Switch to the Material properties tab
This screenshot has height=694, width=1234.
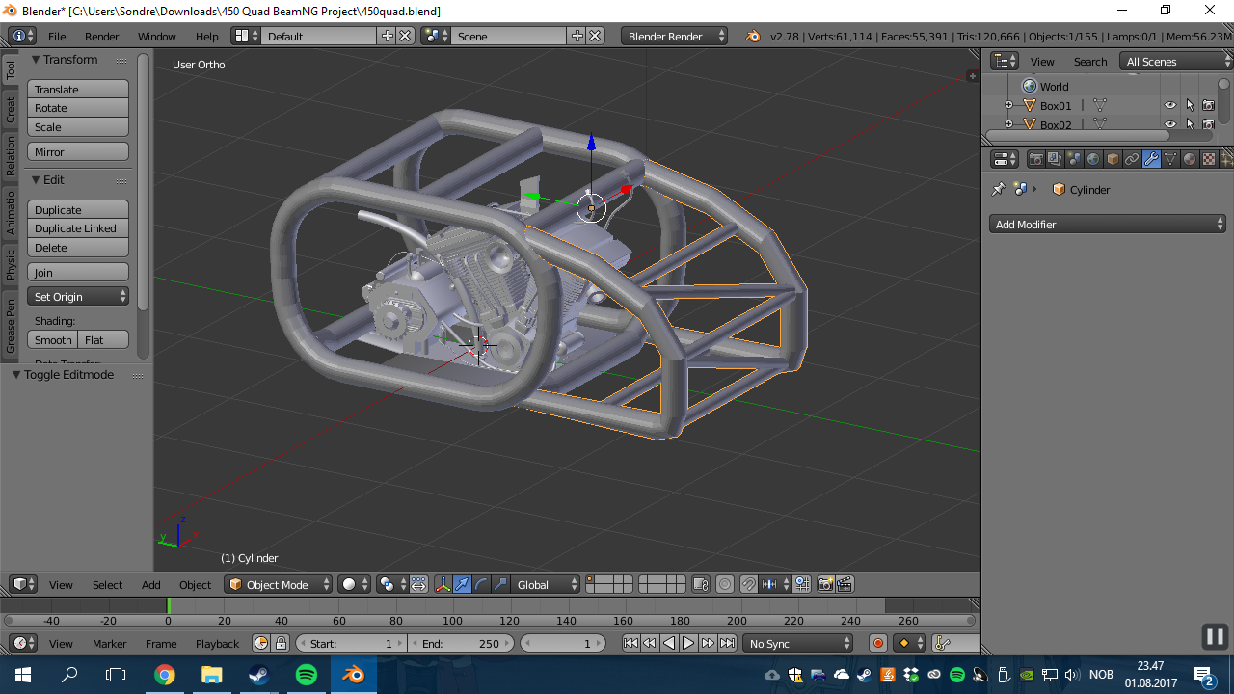coord(1190,159)
